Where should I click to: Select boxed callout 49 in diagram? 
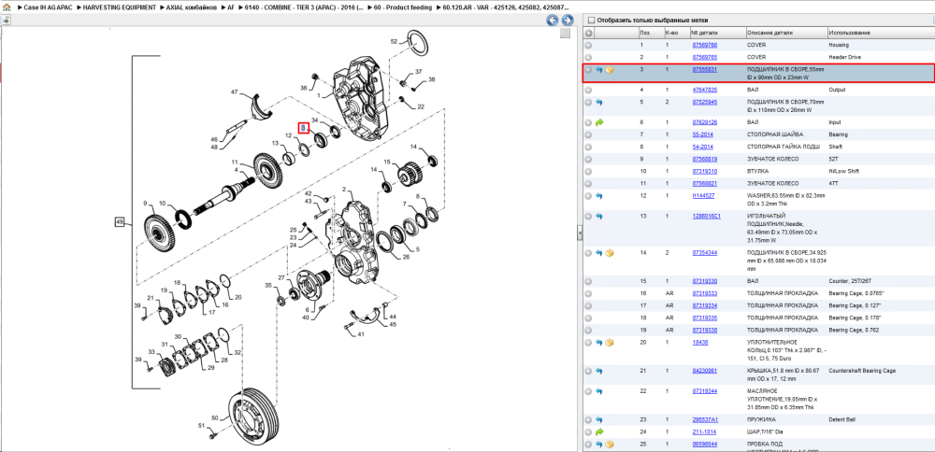(120, 222)
